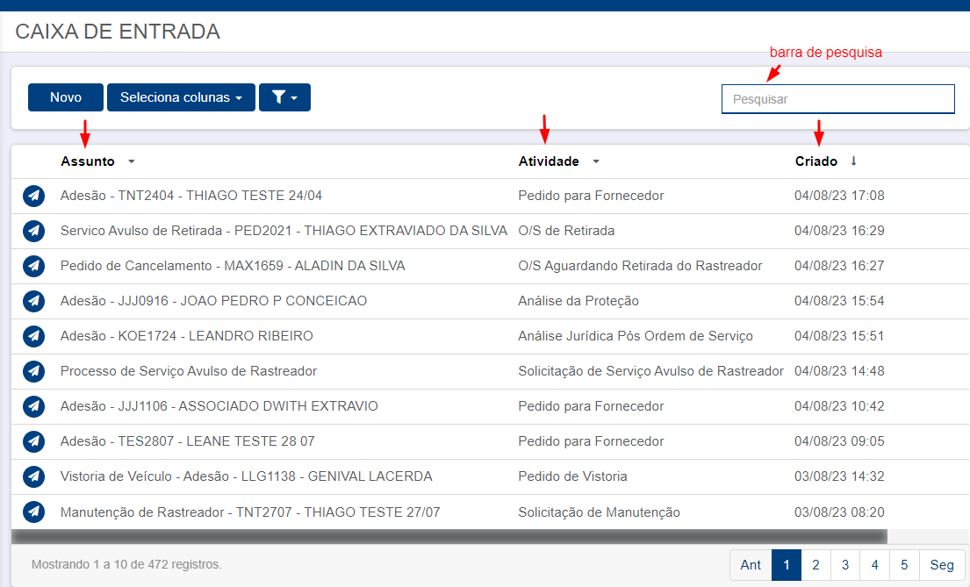
Task: Click created date '04/08/23 16:29'
Action: tap(839, 231)
